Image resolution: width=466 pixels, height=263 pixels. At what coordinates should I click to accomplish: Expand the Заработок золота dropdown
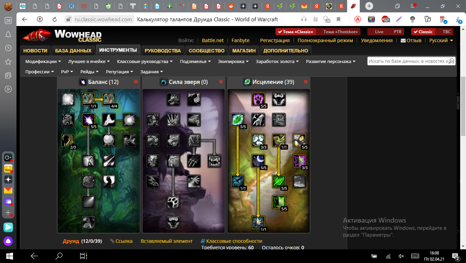tap(277, 61)
